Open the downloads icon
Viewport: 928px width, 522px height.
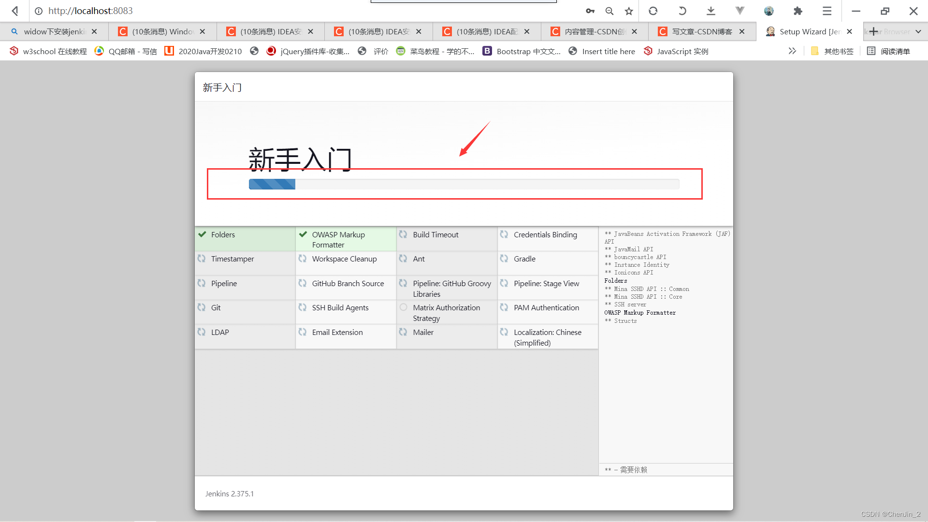pyautogui.click(x=711, y=11)
